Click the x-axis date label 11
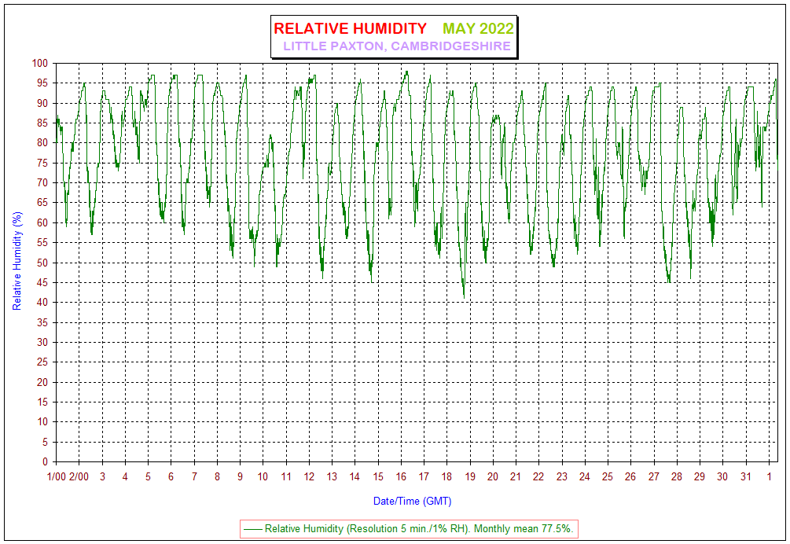 286,476
